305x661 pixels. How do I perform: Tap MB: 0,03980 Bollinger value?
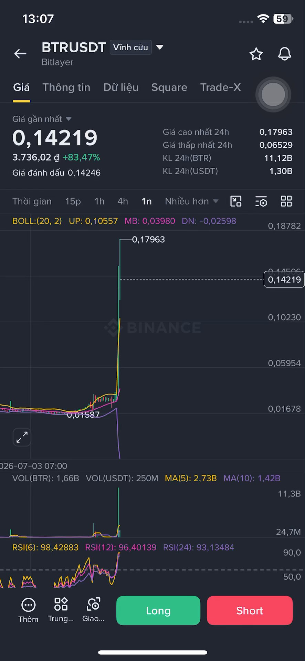[x=150, y=221]
